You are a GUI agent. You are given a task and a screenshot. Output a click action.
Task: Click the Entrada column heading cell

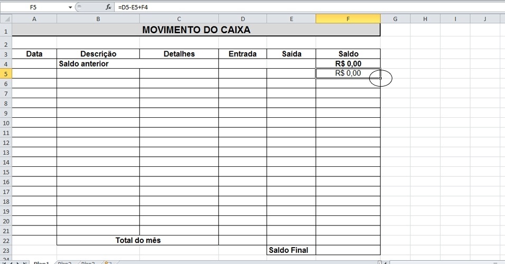[x=242, y=54]
